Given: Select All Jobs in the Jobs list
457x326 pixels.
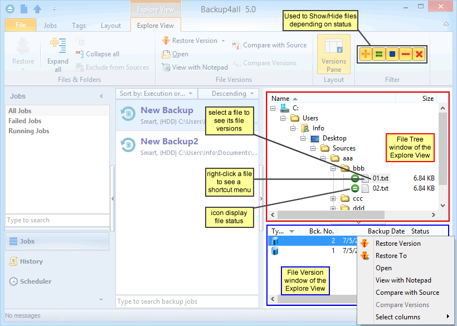Looking at the screenshot, I should (57, 111).
